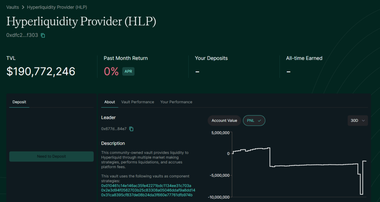The image size is (380, 202).
Task: Open the 30D time range dropdown
Action: point(358,121)
